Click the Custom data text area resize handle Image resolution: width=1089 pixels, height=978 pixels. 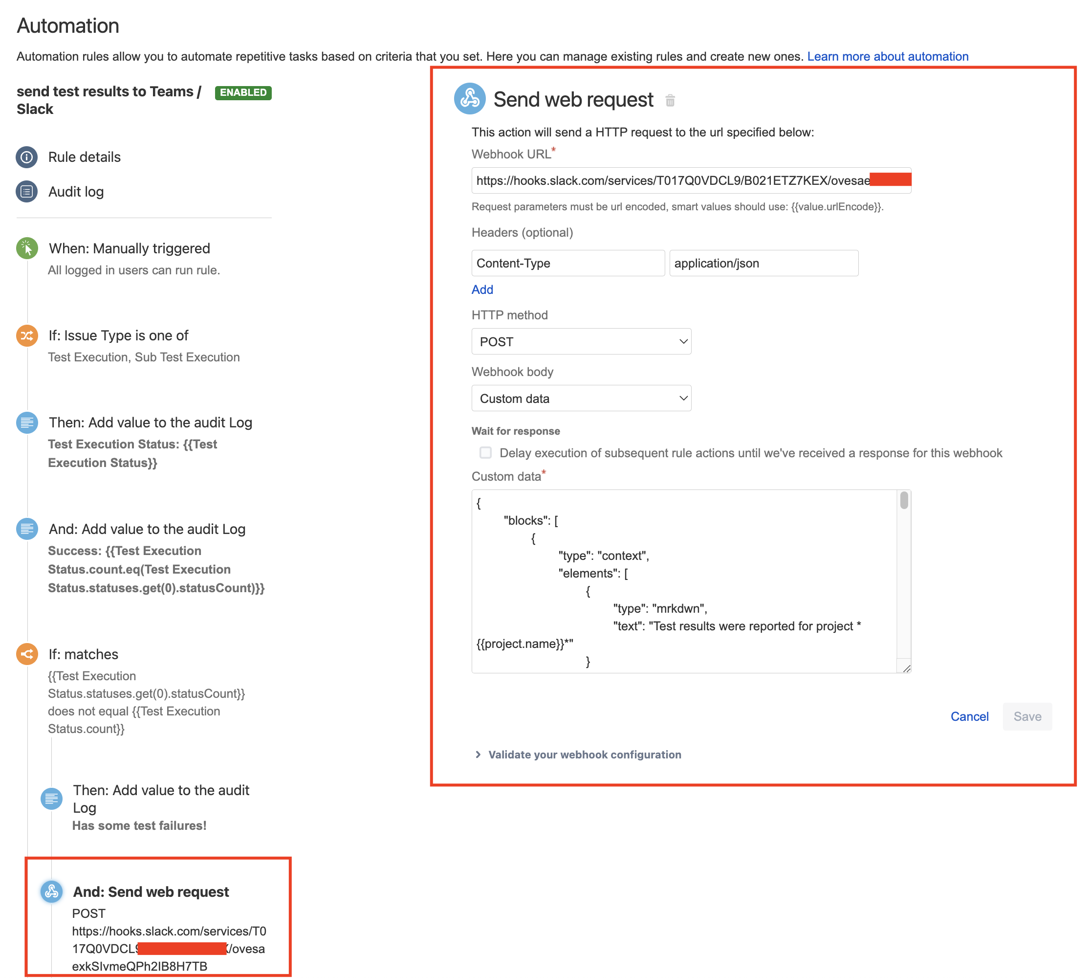(906, 668)
